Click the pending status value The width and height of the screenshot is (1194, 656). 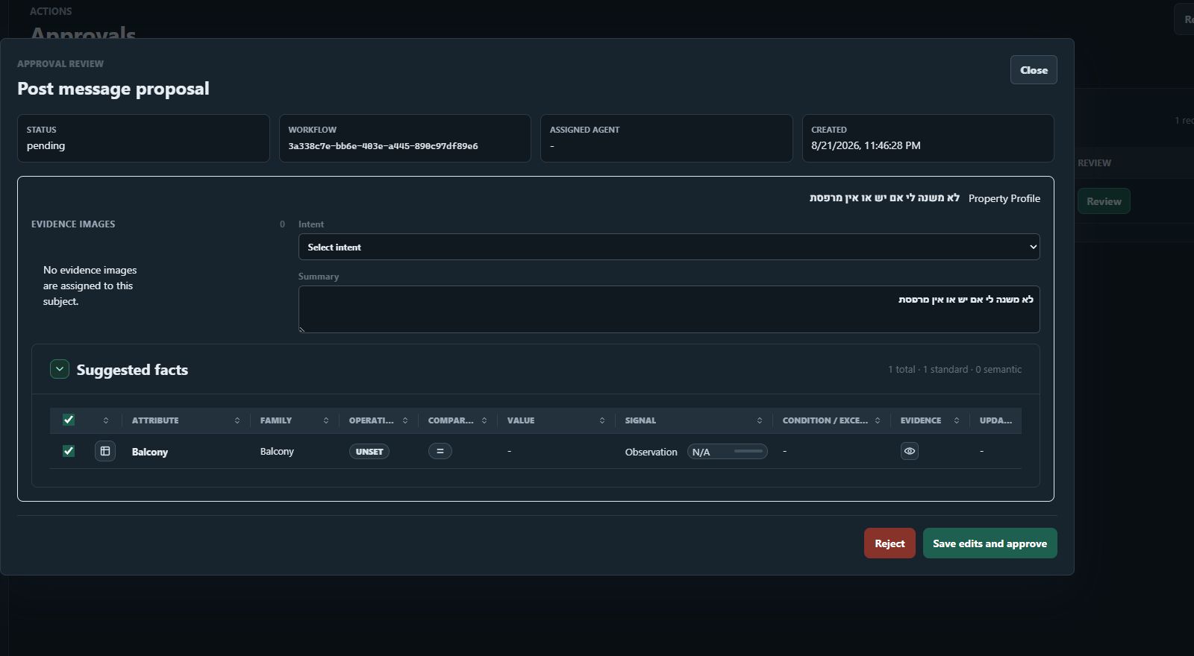(46, 146)
